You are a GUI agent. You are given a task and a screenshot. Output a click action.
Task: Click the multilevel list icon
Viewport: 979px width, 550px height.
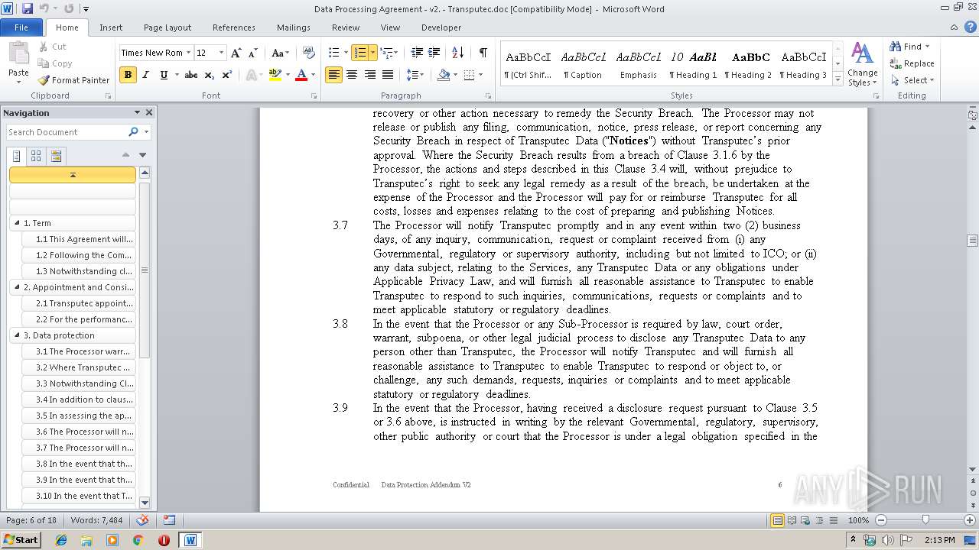[x=385, y=53]
